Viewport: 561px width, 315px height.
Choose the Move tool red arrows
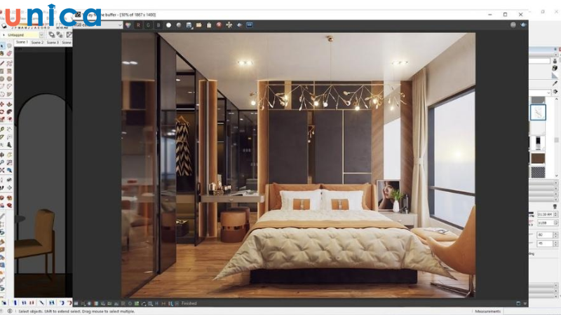[3, 104]
